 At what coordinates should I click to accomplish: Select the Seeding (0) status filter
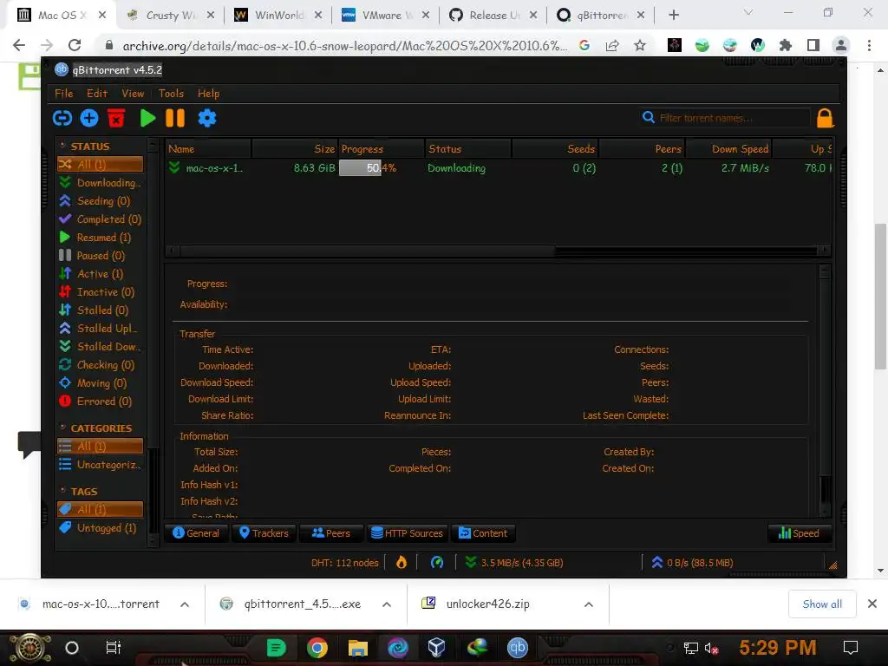(x=101, y=200)
